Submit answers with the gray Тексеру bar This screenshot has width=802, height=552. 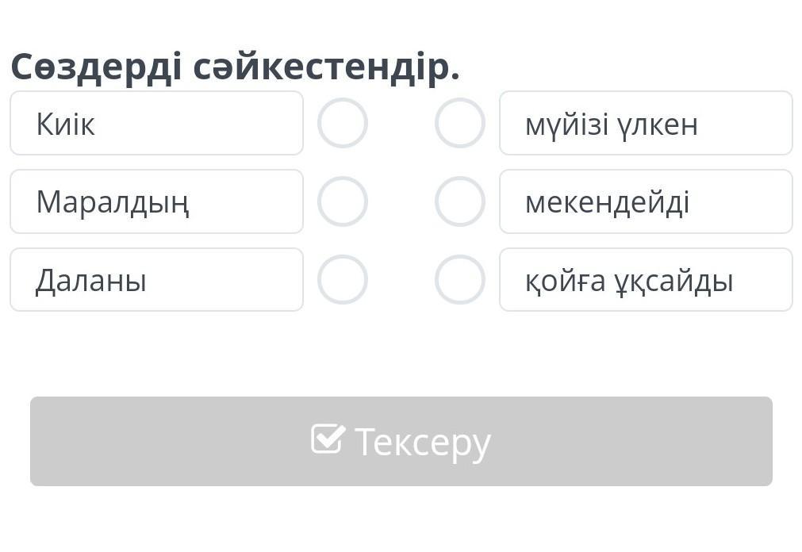tap(401, 441)
